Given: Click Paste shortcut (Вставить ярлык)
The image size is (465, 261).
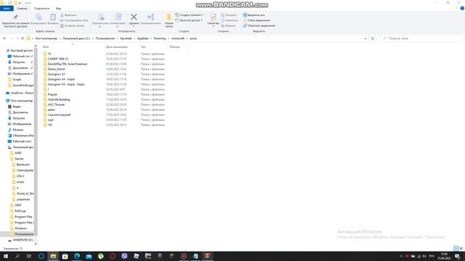Looking at the screenshot, I should coord(73,26).
